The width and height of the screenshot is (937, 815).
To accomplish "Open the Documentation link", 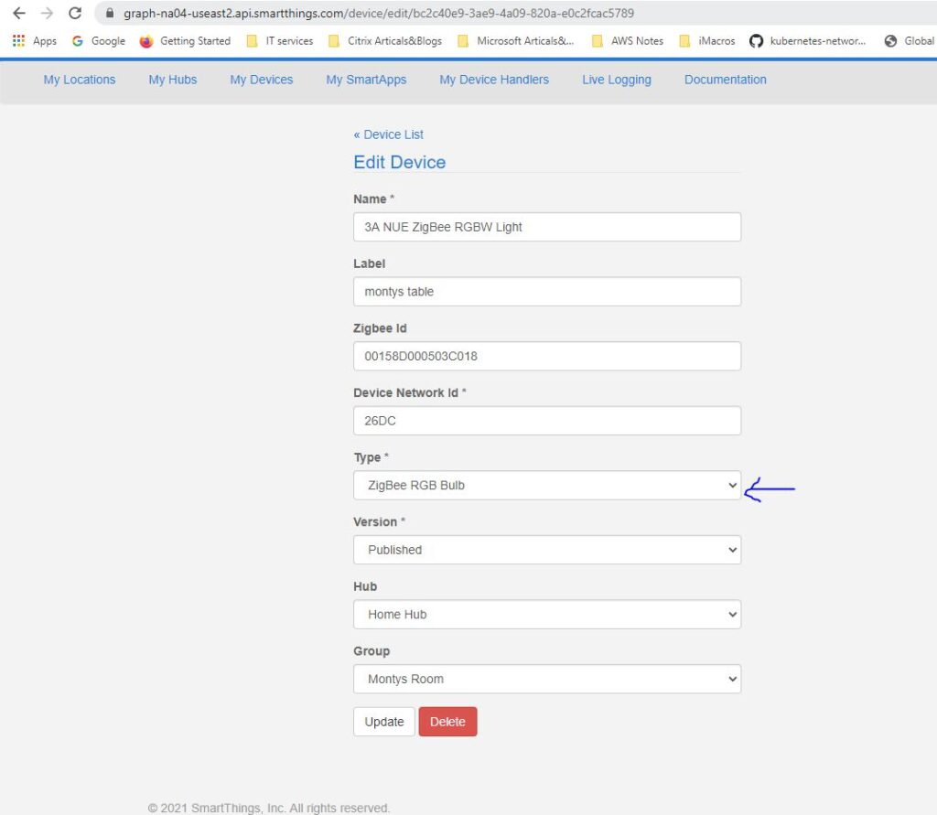I will pyautogui.click(x=726, y=80).
